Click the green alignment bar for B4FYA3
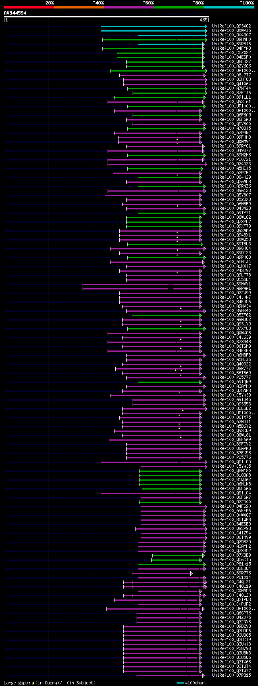 click(153, 49)
